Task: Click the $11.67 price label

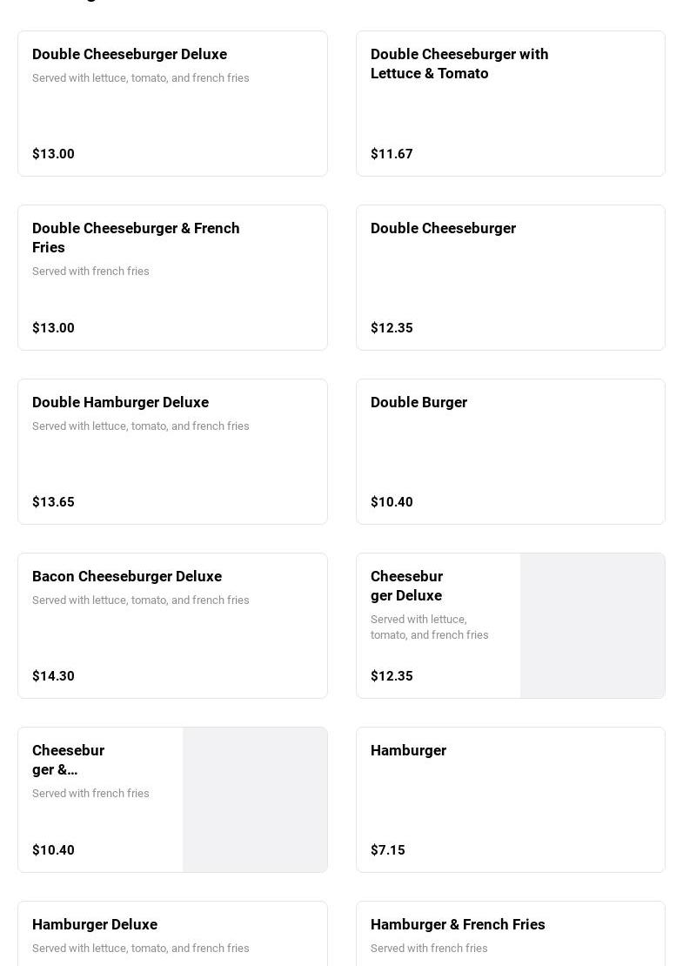Action: pos(392,154)
